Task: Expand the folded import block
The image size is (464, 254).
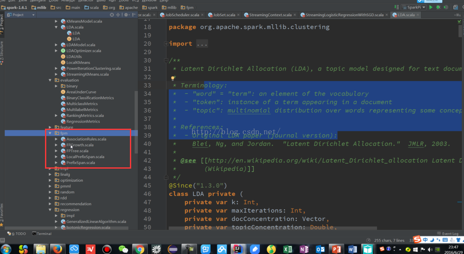Action: click(x=166, y=44)
